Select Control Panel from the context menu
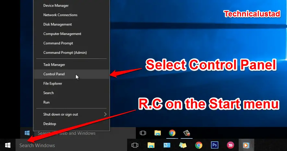The height and width of the screenshot is (151, 287). (x=54, y=74)
